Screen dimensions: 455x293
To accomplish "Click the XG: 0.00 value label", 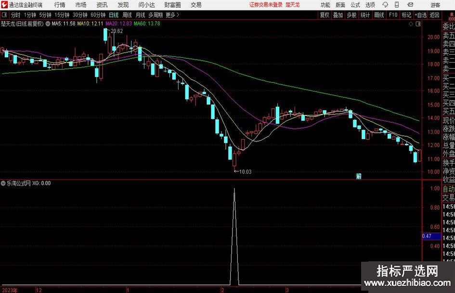I will coord(41,183).
